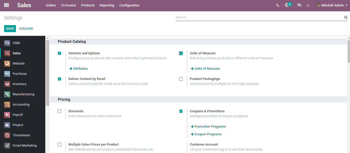The image size is (350, 153).
Task: Click the phone icon in the top bar
Action: (x=278, y=5)
